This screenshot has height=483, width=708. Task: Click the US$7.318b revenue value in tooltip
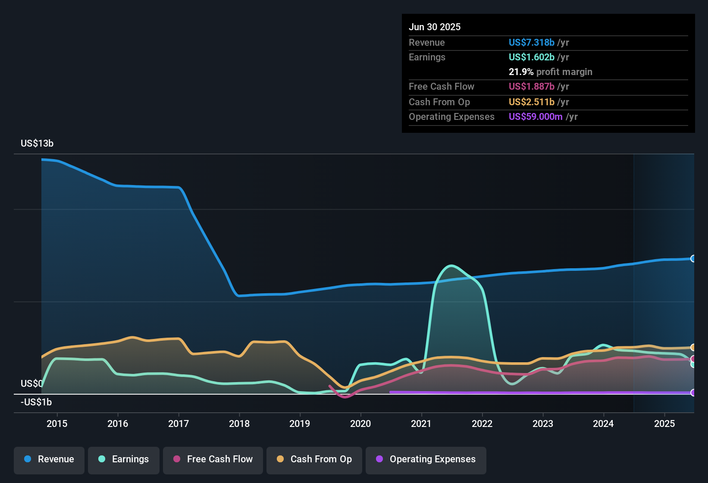[x=531, y=42]
